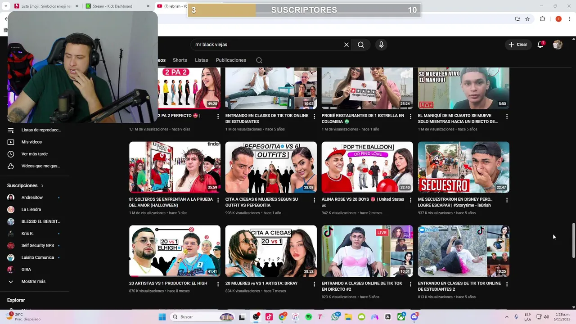Open Chrome extensions puzzle icon
This screenshot has height=324, width=576.
[x=543, y=19]
